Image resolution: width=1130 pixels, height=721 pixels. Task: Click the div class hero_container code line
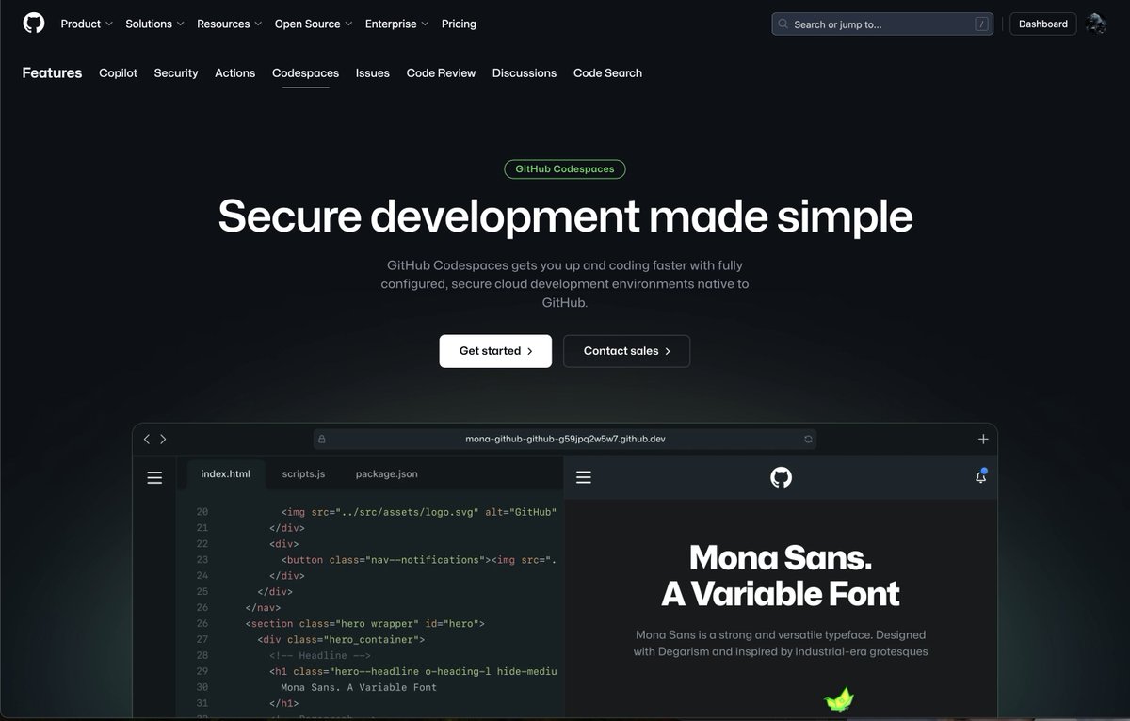[341, 639]
